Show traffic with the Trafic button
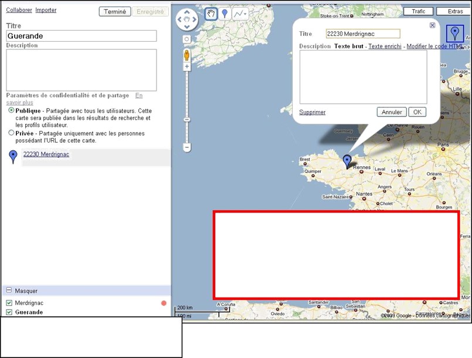472x358 pixels. (419, 12)
